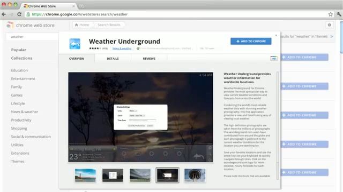The height and width of the screenshot is (192, 343).
Task: Click the search box containing weather
Action: point(32,37)
